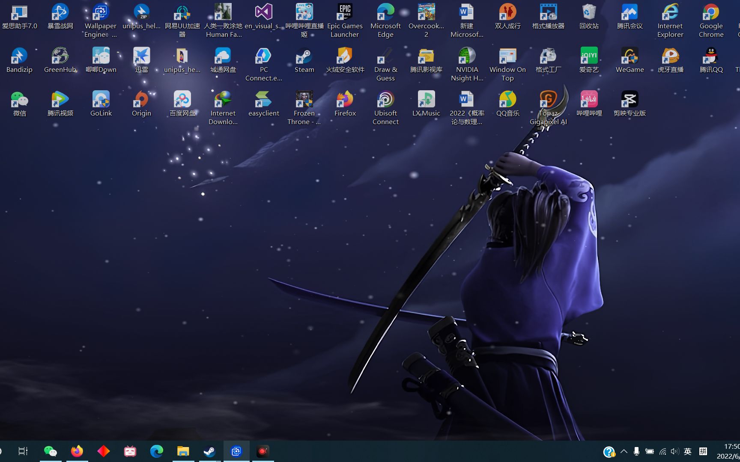
Task: Open the 虎牙直播 desktop icon
Action: pyautogui.click(x=670, y=61)
